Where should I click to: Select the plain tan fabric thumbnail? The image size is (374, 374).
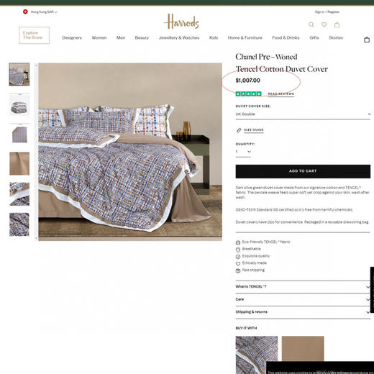19,163
